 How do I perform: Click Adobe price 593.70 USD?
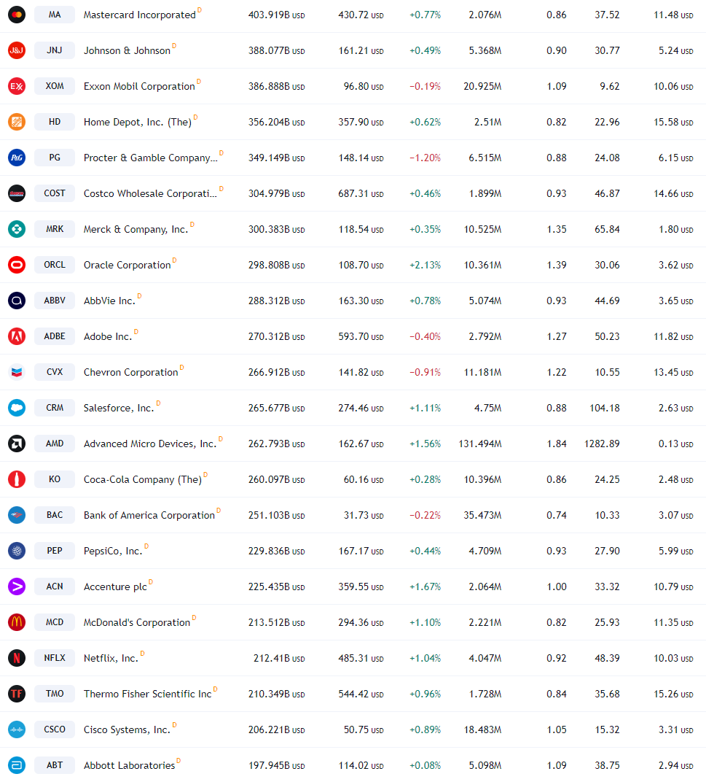pyautogui.click(x=361, y=336)
